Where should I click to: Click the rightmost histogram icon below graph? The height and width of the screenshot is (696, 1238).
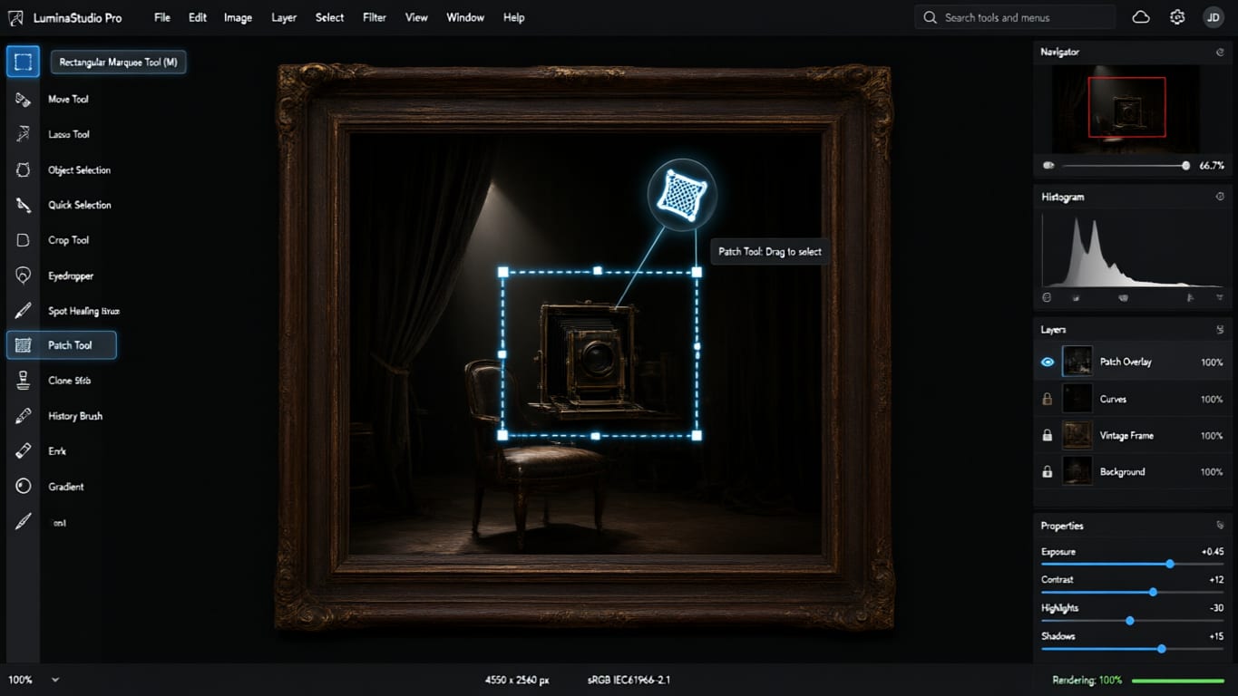[1220, 296]
